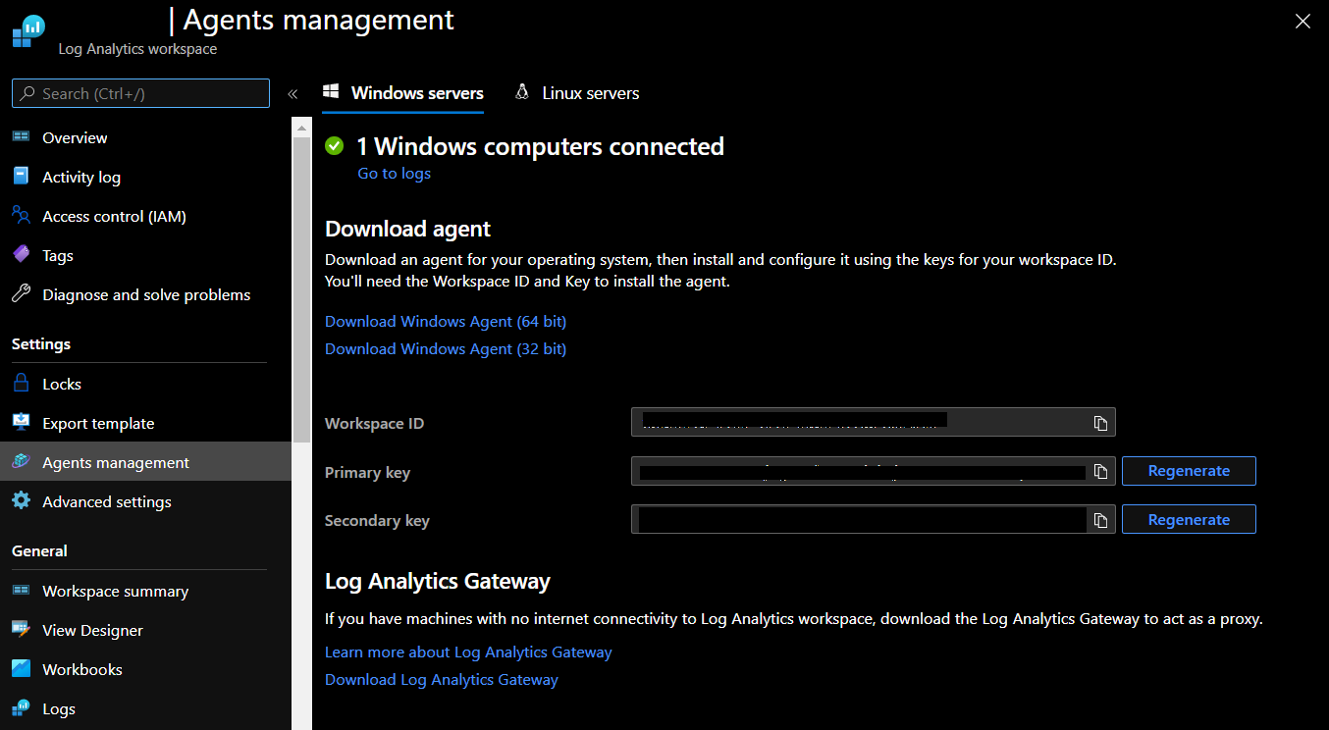Click the Activity log icon
The height and width of the screenshot is (730, 1329).
coord(22,177)
